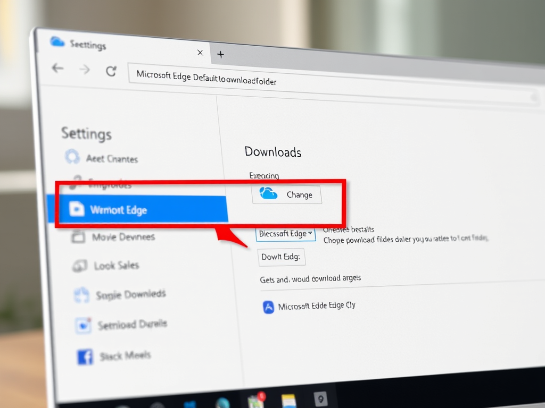
Task: Click the icon beside Semload Dareile
Action: point(83,326)
